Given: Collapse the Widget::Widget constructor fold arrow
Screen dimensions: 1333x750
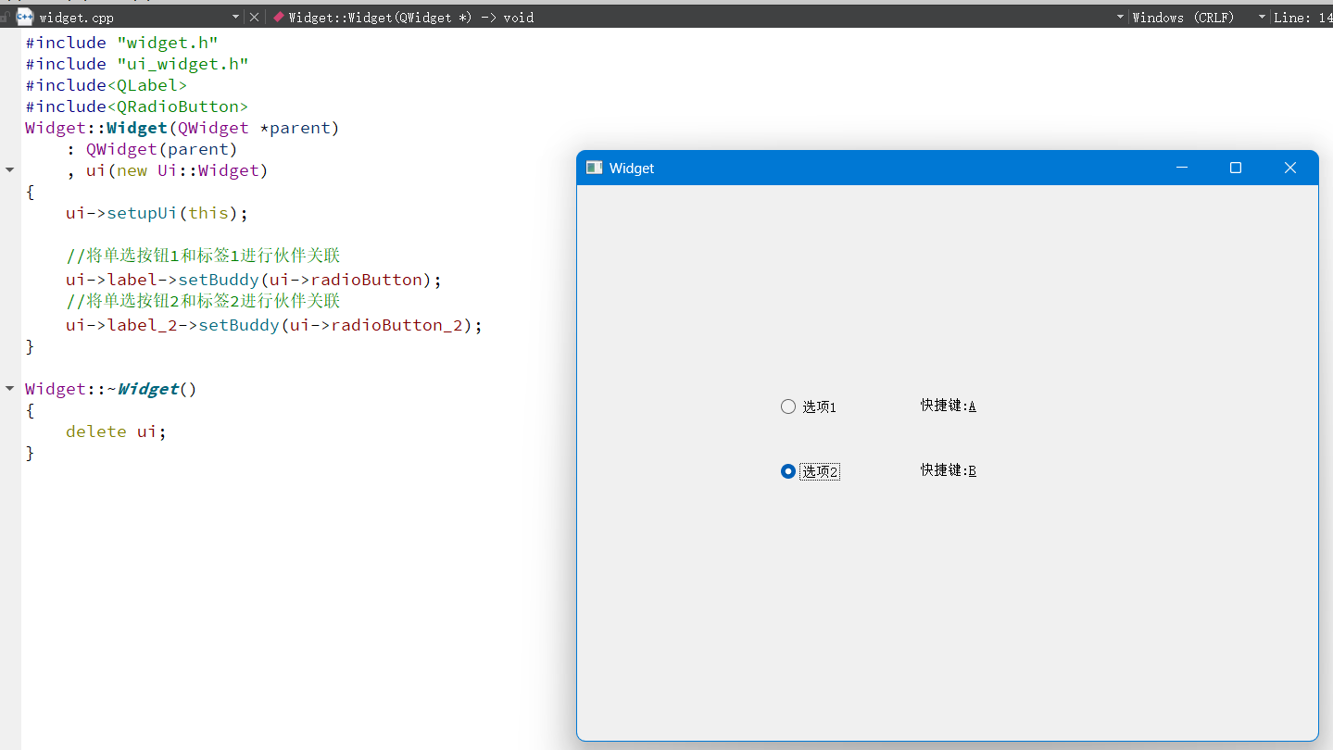Looking at the screenshot, I should click(x=10, y=170).
